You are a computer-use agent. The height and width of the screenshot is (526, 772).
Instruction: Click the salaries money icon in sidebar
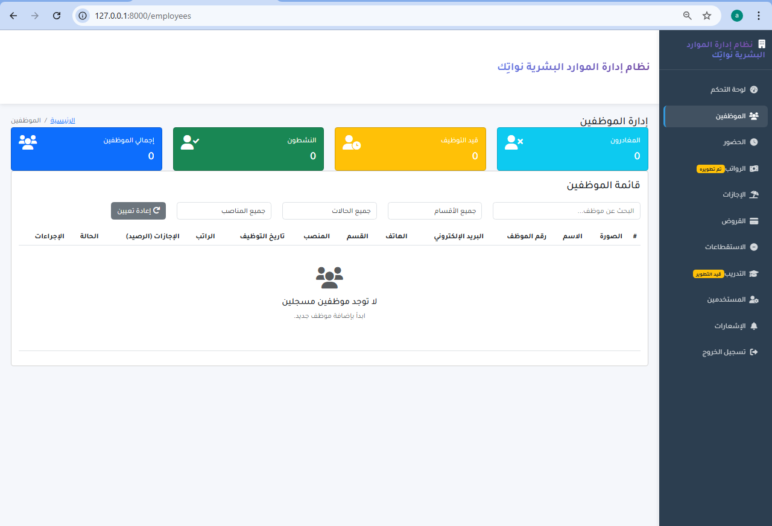pyautogui.click(x=753, y=168)
